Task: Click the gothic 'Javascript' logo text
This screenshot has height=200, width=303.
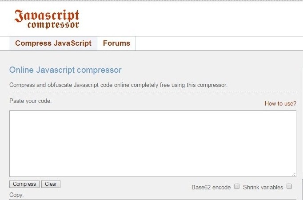Action: [x=47, y=16]
